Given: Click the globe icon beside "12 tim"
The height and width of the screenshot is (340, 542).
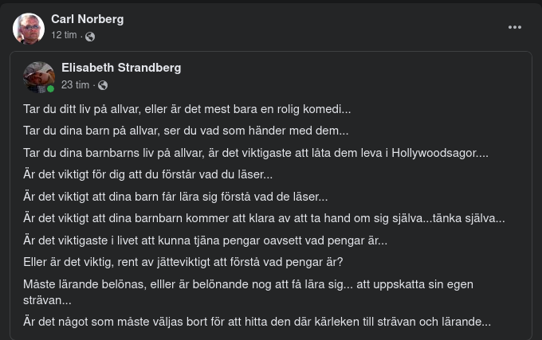Looking at the screenshot, I should click(90, 37).
